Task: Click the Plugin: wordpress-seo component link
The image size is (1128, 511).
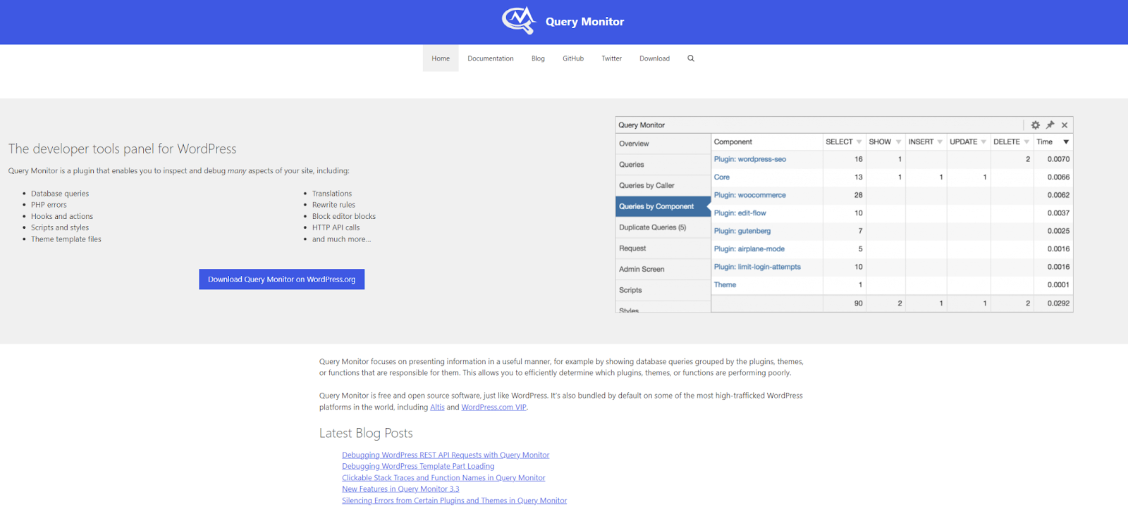Action: (749, 159)
